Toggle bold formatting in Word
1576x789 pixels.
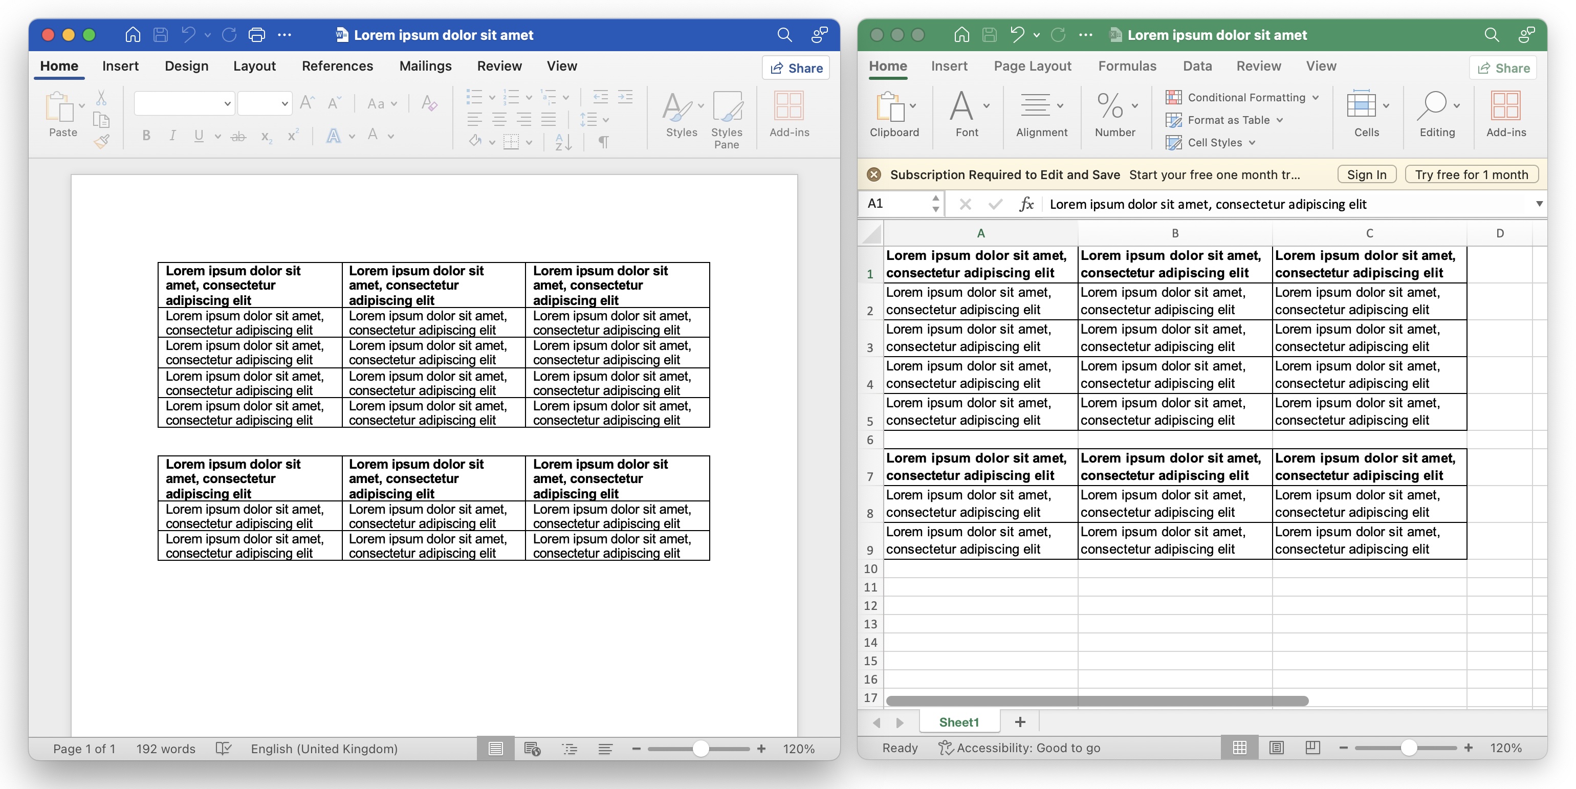[x=146, y=135]
